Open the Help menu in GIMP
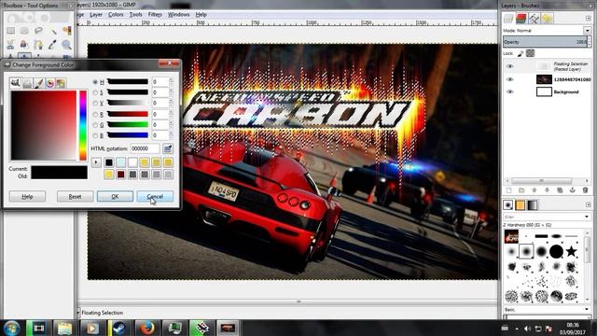This screenshot has width=597, height=336. click(x=201, y=15)
